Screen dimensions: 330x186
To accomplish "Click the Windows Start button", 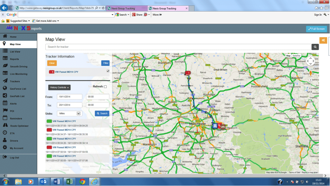I will point(5,181).
